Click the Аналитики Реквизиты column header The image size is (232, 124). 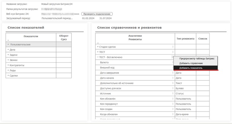click(135, 39)
